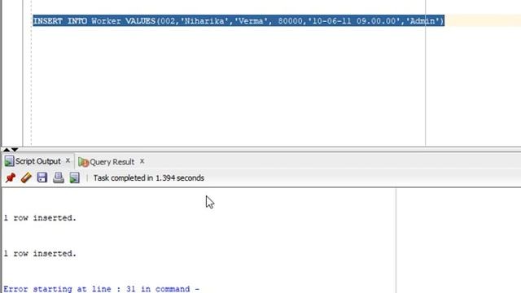Click the second '1 row inserted.' output line
The width and height of the screenshot is (521, 293).
coord(40,253)
